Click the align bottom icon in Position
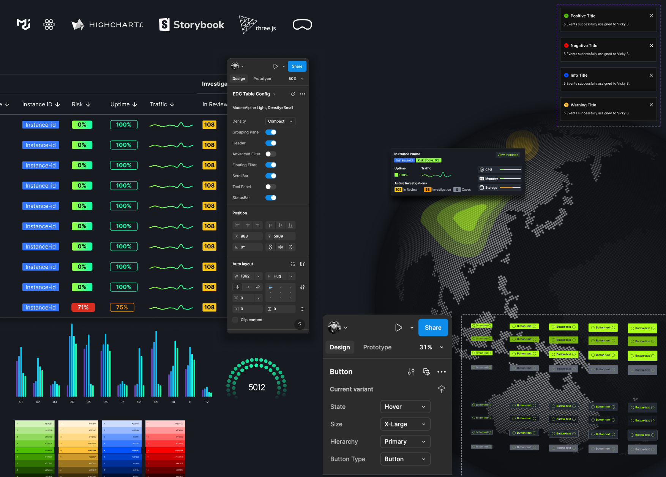Viewport: 666px width, 477px height. point(290,225)
